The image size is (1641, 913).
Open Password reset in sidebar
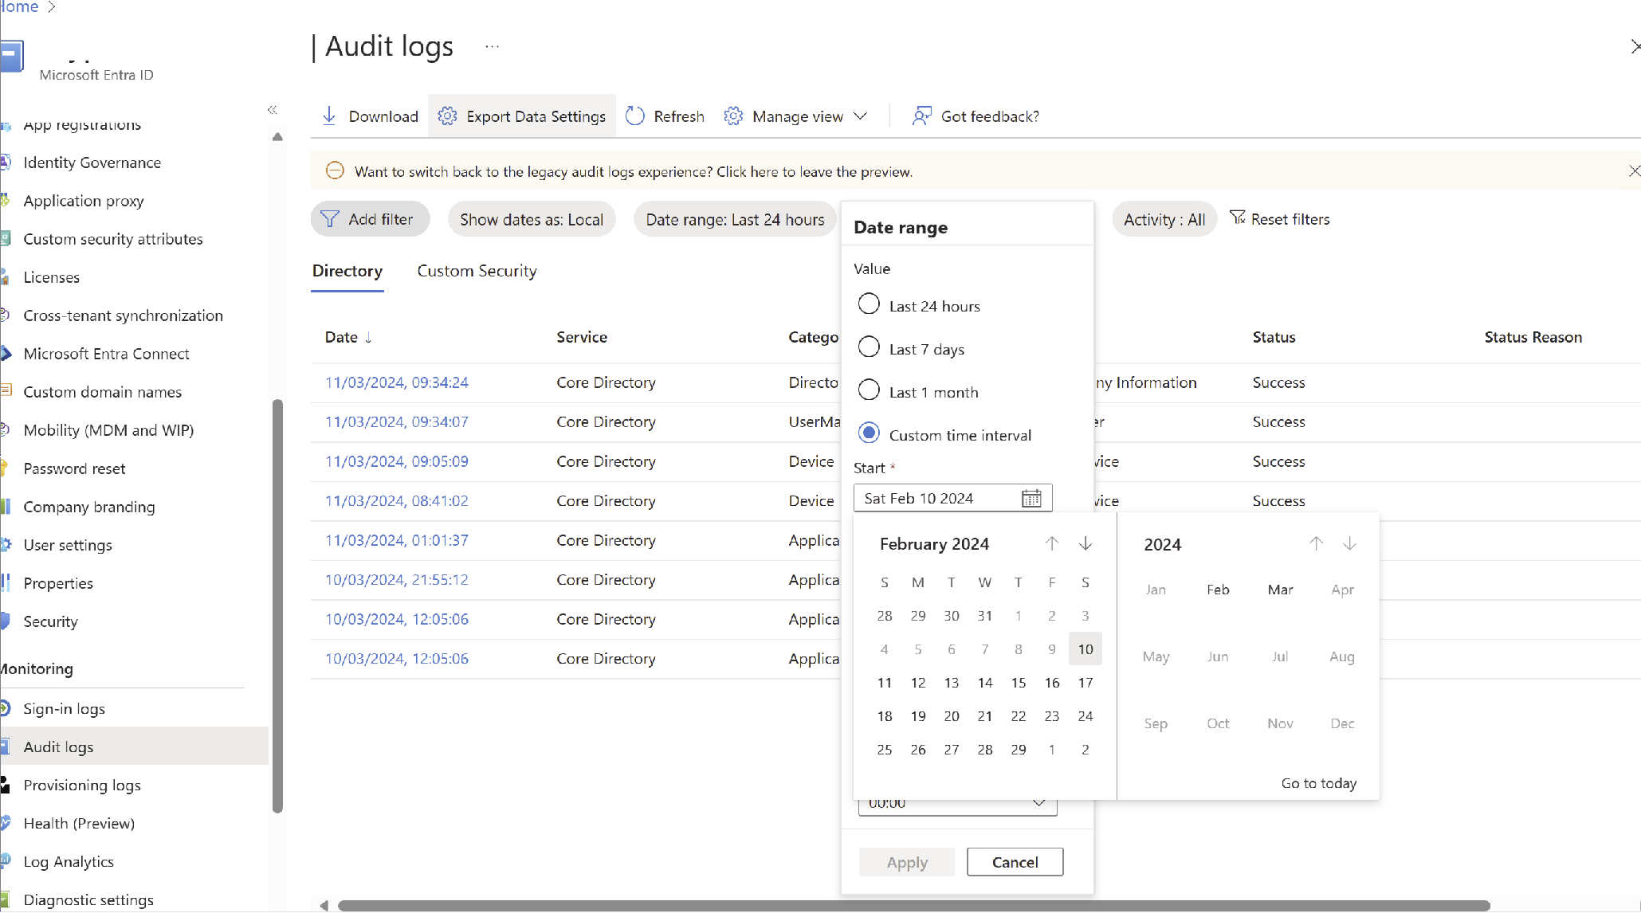tap(74, 468)
